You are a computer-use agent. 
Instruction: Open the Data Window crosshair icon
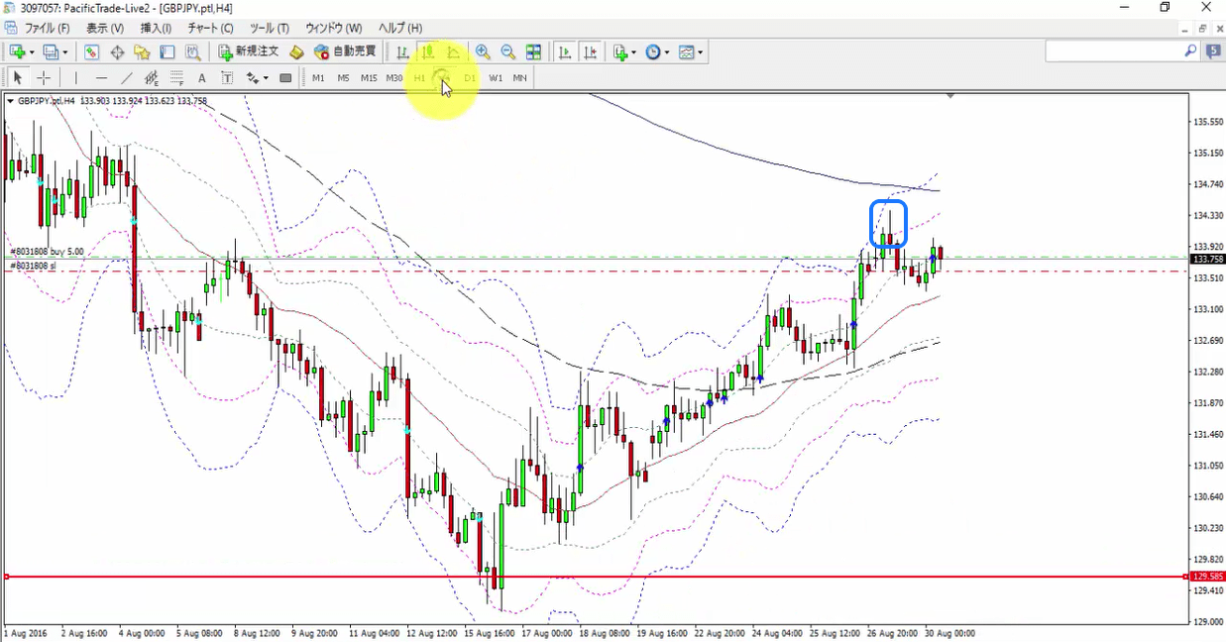point(117,52)
